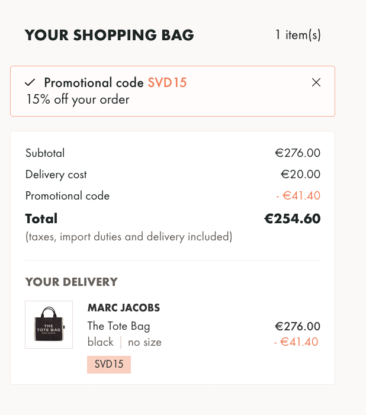Click the item discount beside the tote bag
Viewport: 366px width, 415px height.
click(296, 342)
